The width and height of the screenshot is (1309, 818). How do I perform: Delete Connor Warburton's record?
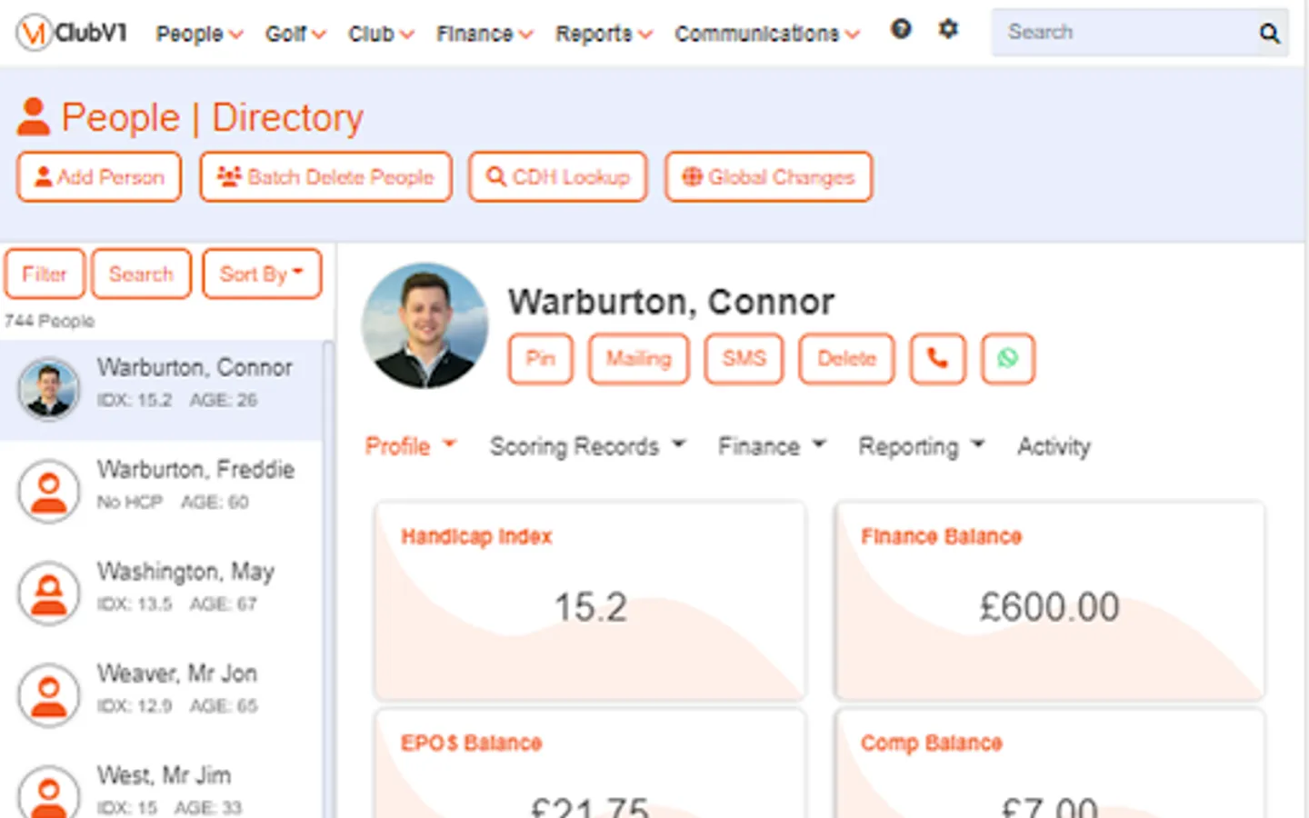pos(846,359)
